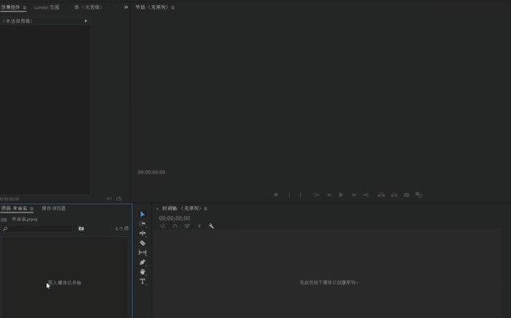
Task: Click the timeline timecode 00;00;00;00
Action: click(174, 218)
